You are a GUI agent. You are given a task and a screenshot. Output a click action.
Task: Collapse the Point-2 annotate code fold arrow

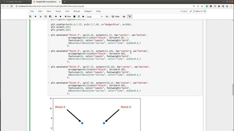tap(49, 51)
